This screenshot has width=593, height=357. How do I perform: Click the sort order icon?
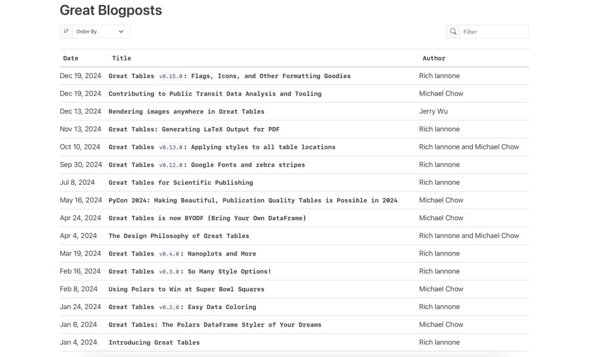point(66,31)
